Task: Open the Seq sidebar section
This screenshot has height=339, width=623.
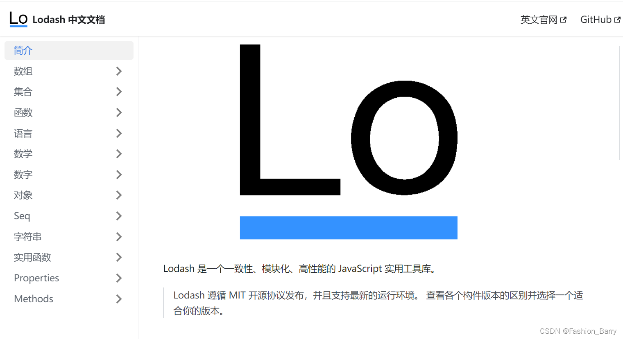Action: coord(69,216)
